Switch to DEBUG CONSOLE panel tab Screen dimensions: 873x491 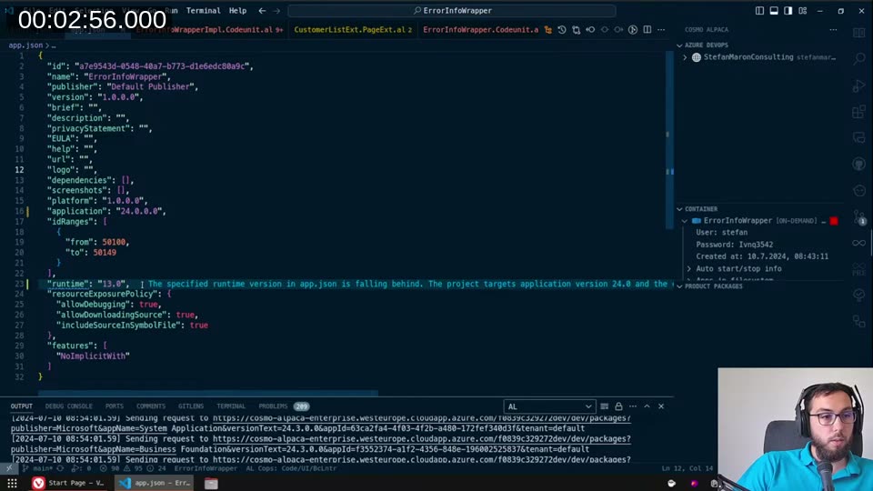click(69, 406)
